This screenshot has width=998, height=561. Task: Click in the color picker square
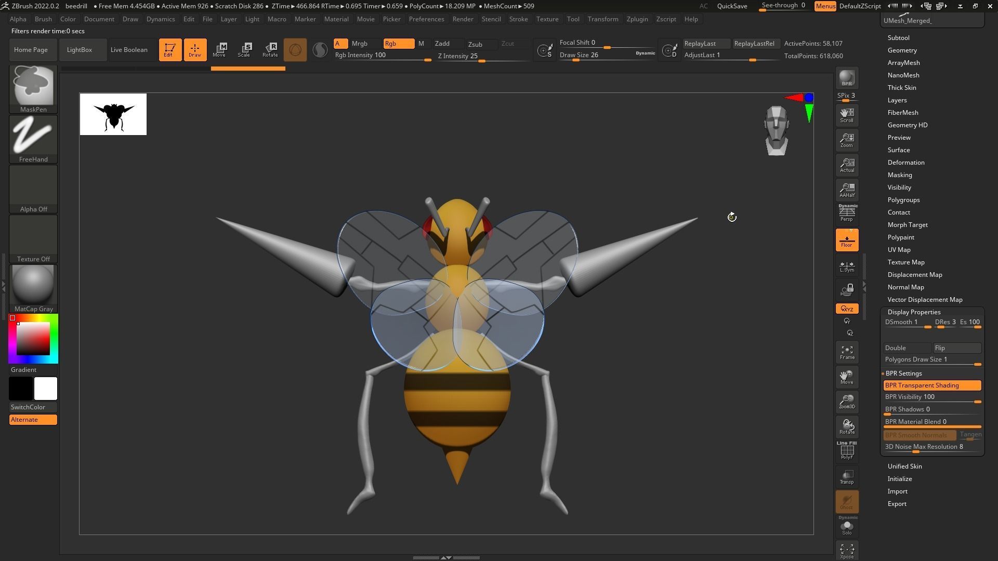(33, 339)
